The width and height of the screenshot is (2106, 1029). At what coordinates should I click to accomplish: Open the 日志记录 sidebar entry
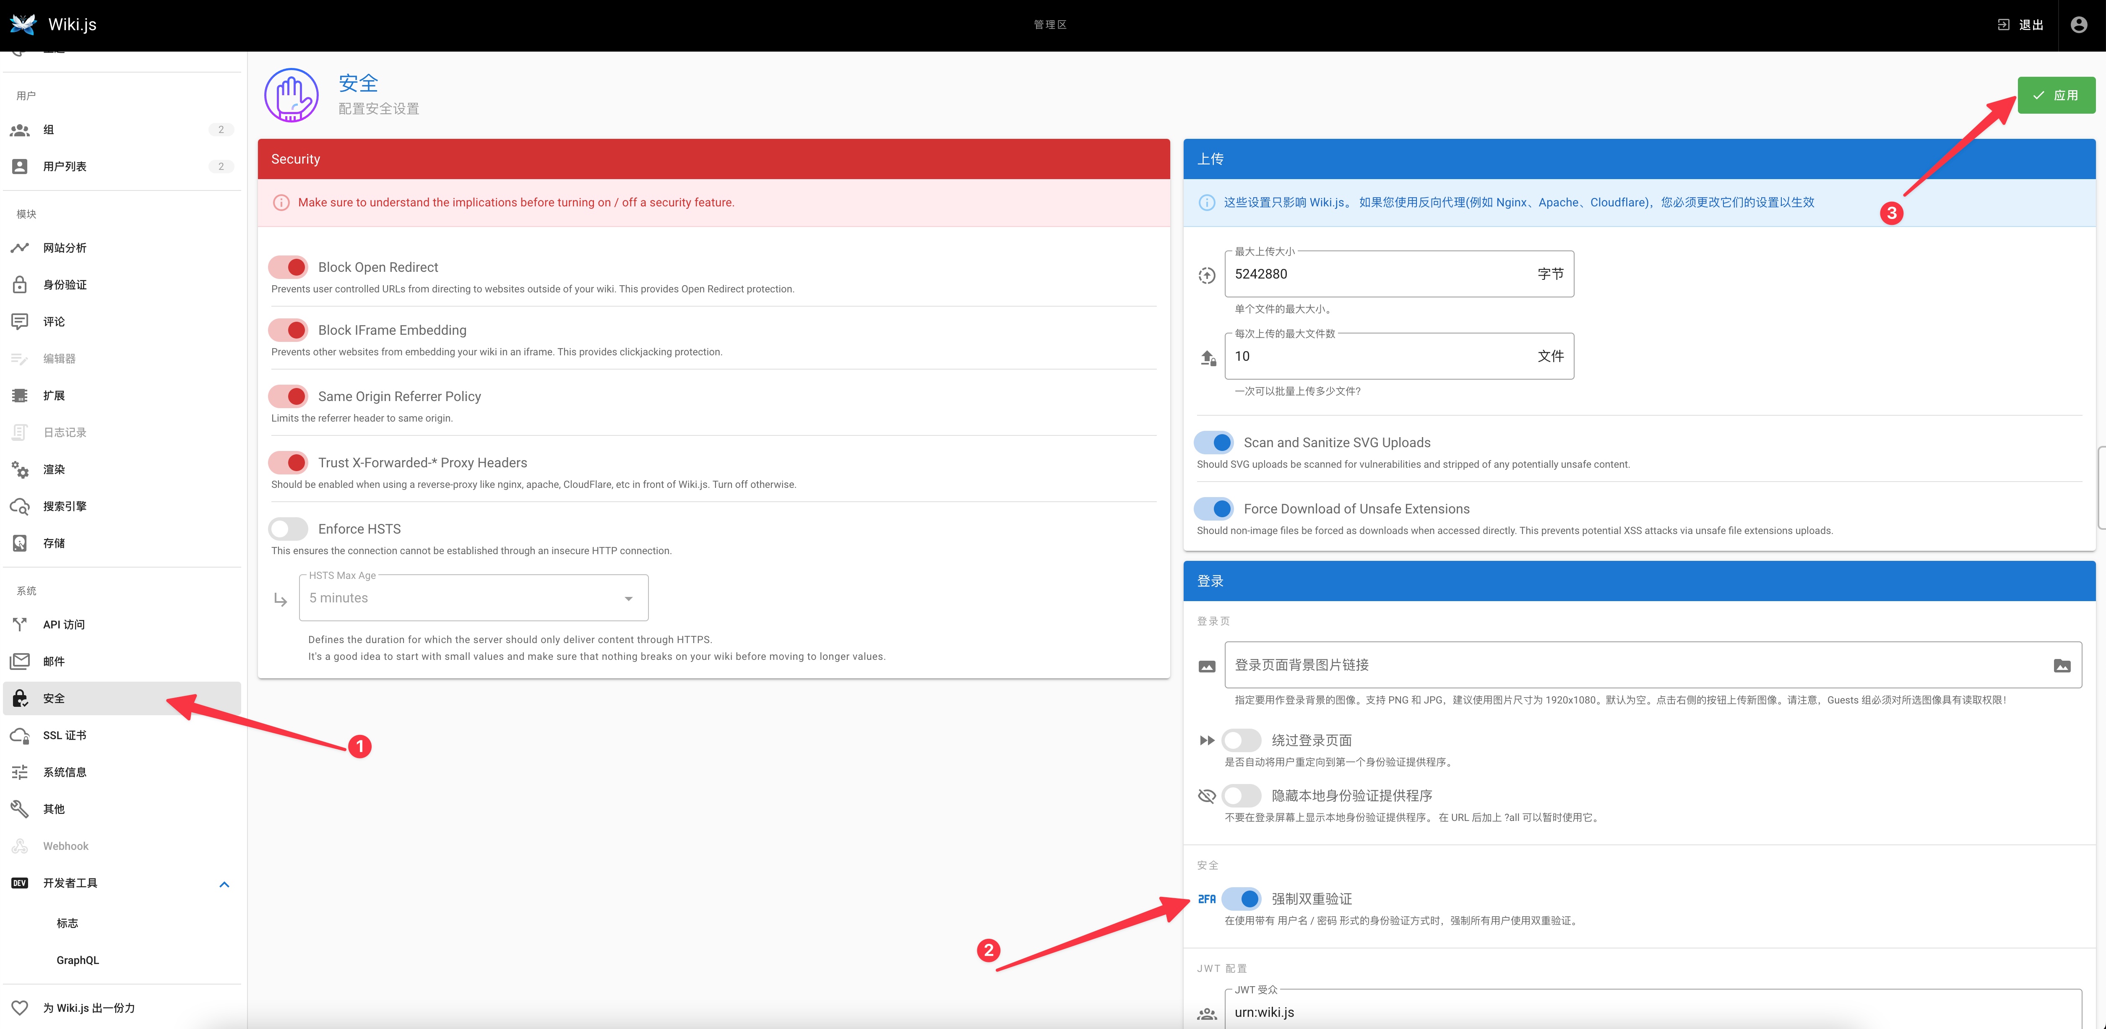pyautogui.click(x=122, y=432)
